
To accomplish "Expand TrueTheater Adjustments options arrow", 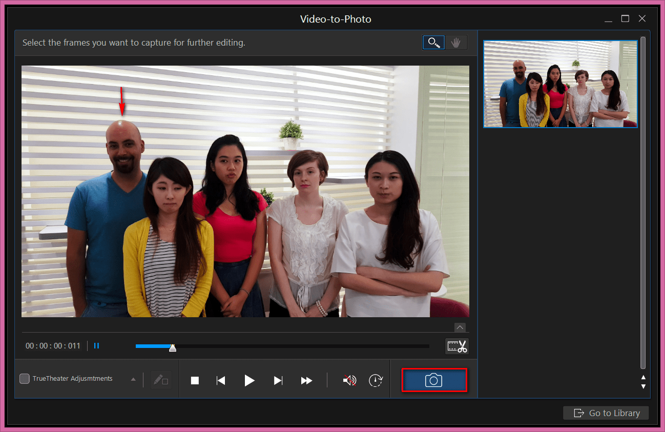I will [x=133, y=379].
